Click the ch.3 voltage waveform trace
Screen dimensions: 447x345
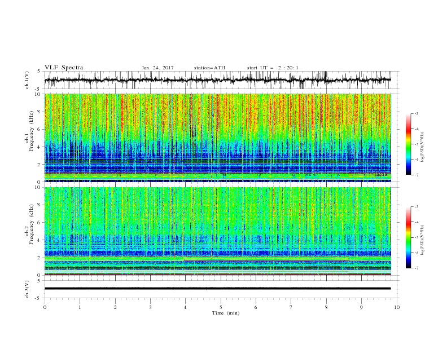pos(217,289)
